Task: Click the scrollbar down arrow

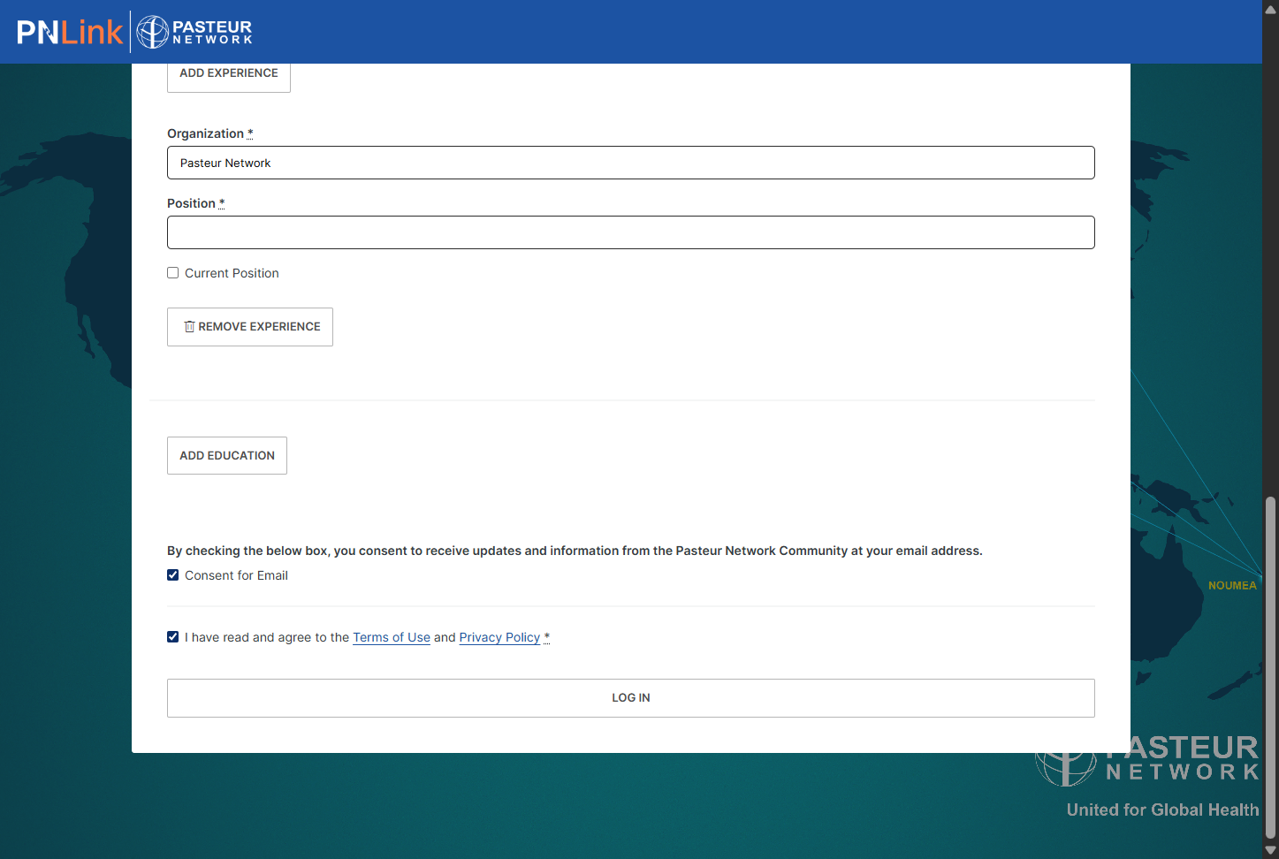Action: coord(1271,850)
